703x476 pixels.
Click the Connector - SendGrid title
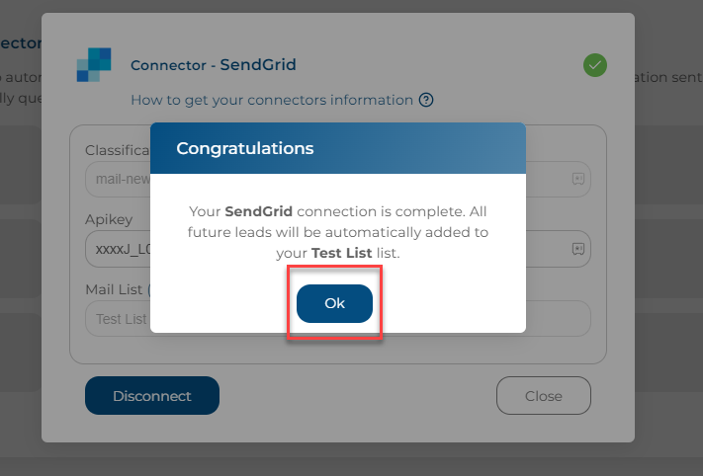(x=213, y=65)
